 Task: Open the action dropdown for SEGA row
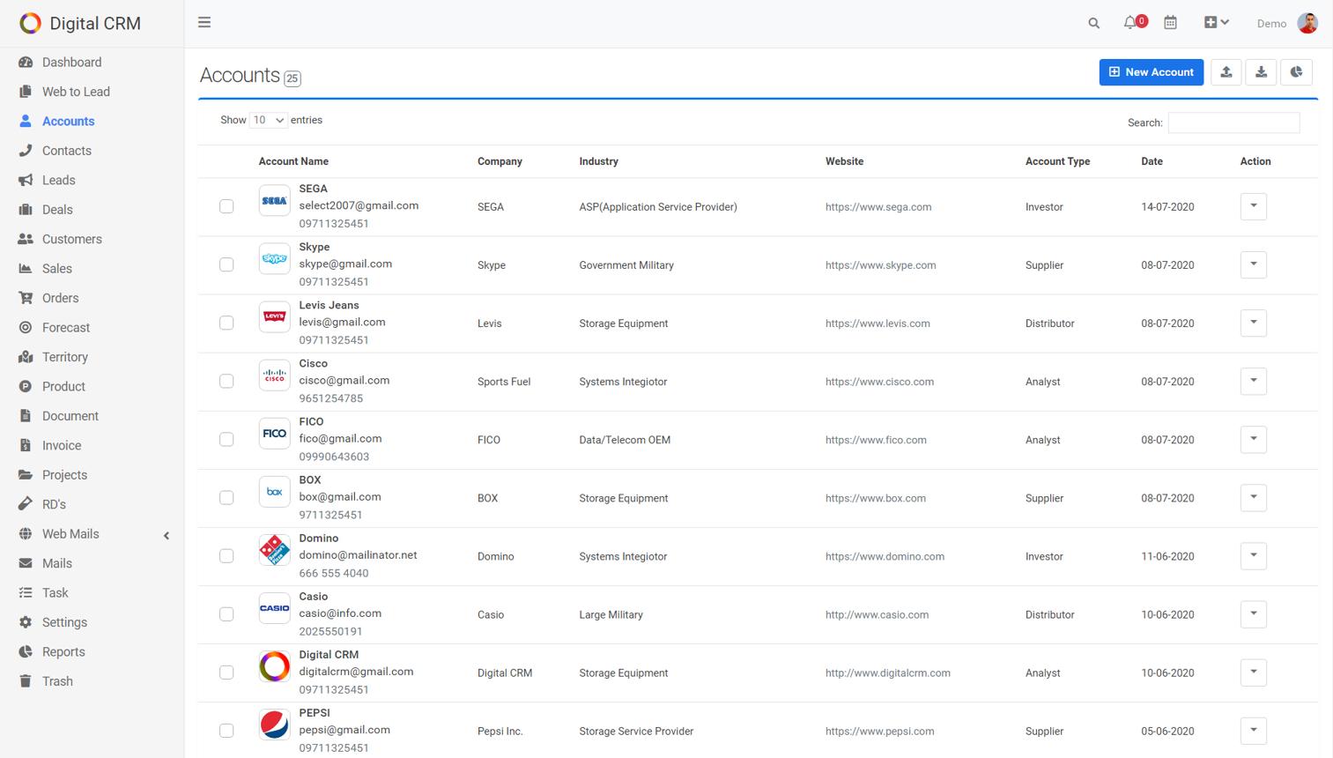click(x=1253, y=206)
